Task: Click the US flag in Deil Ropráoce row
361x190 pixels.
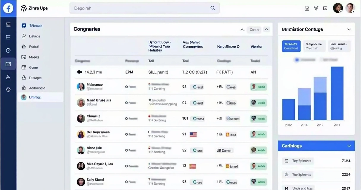Action: (x=193, y=134)
